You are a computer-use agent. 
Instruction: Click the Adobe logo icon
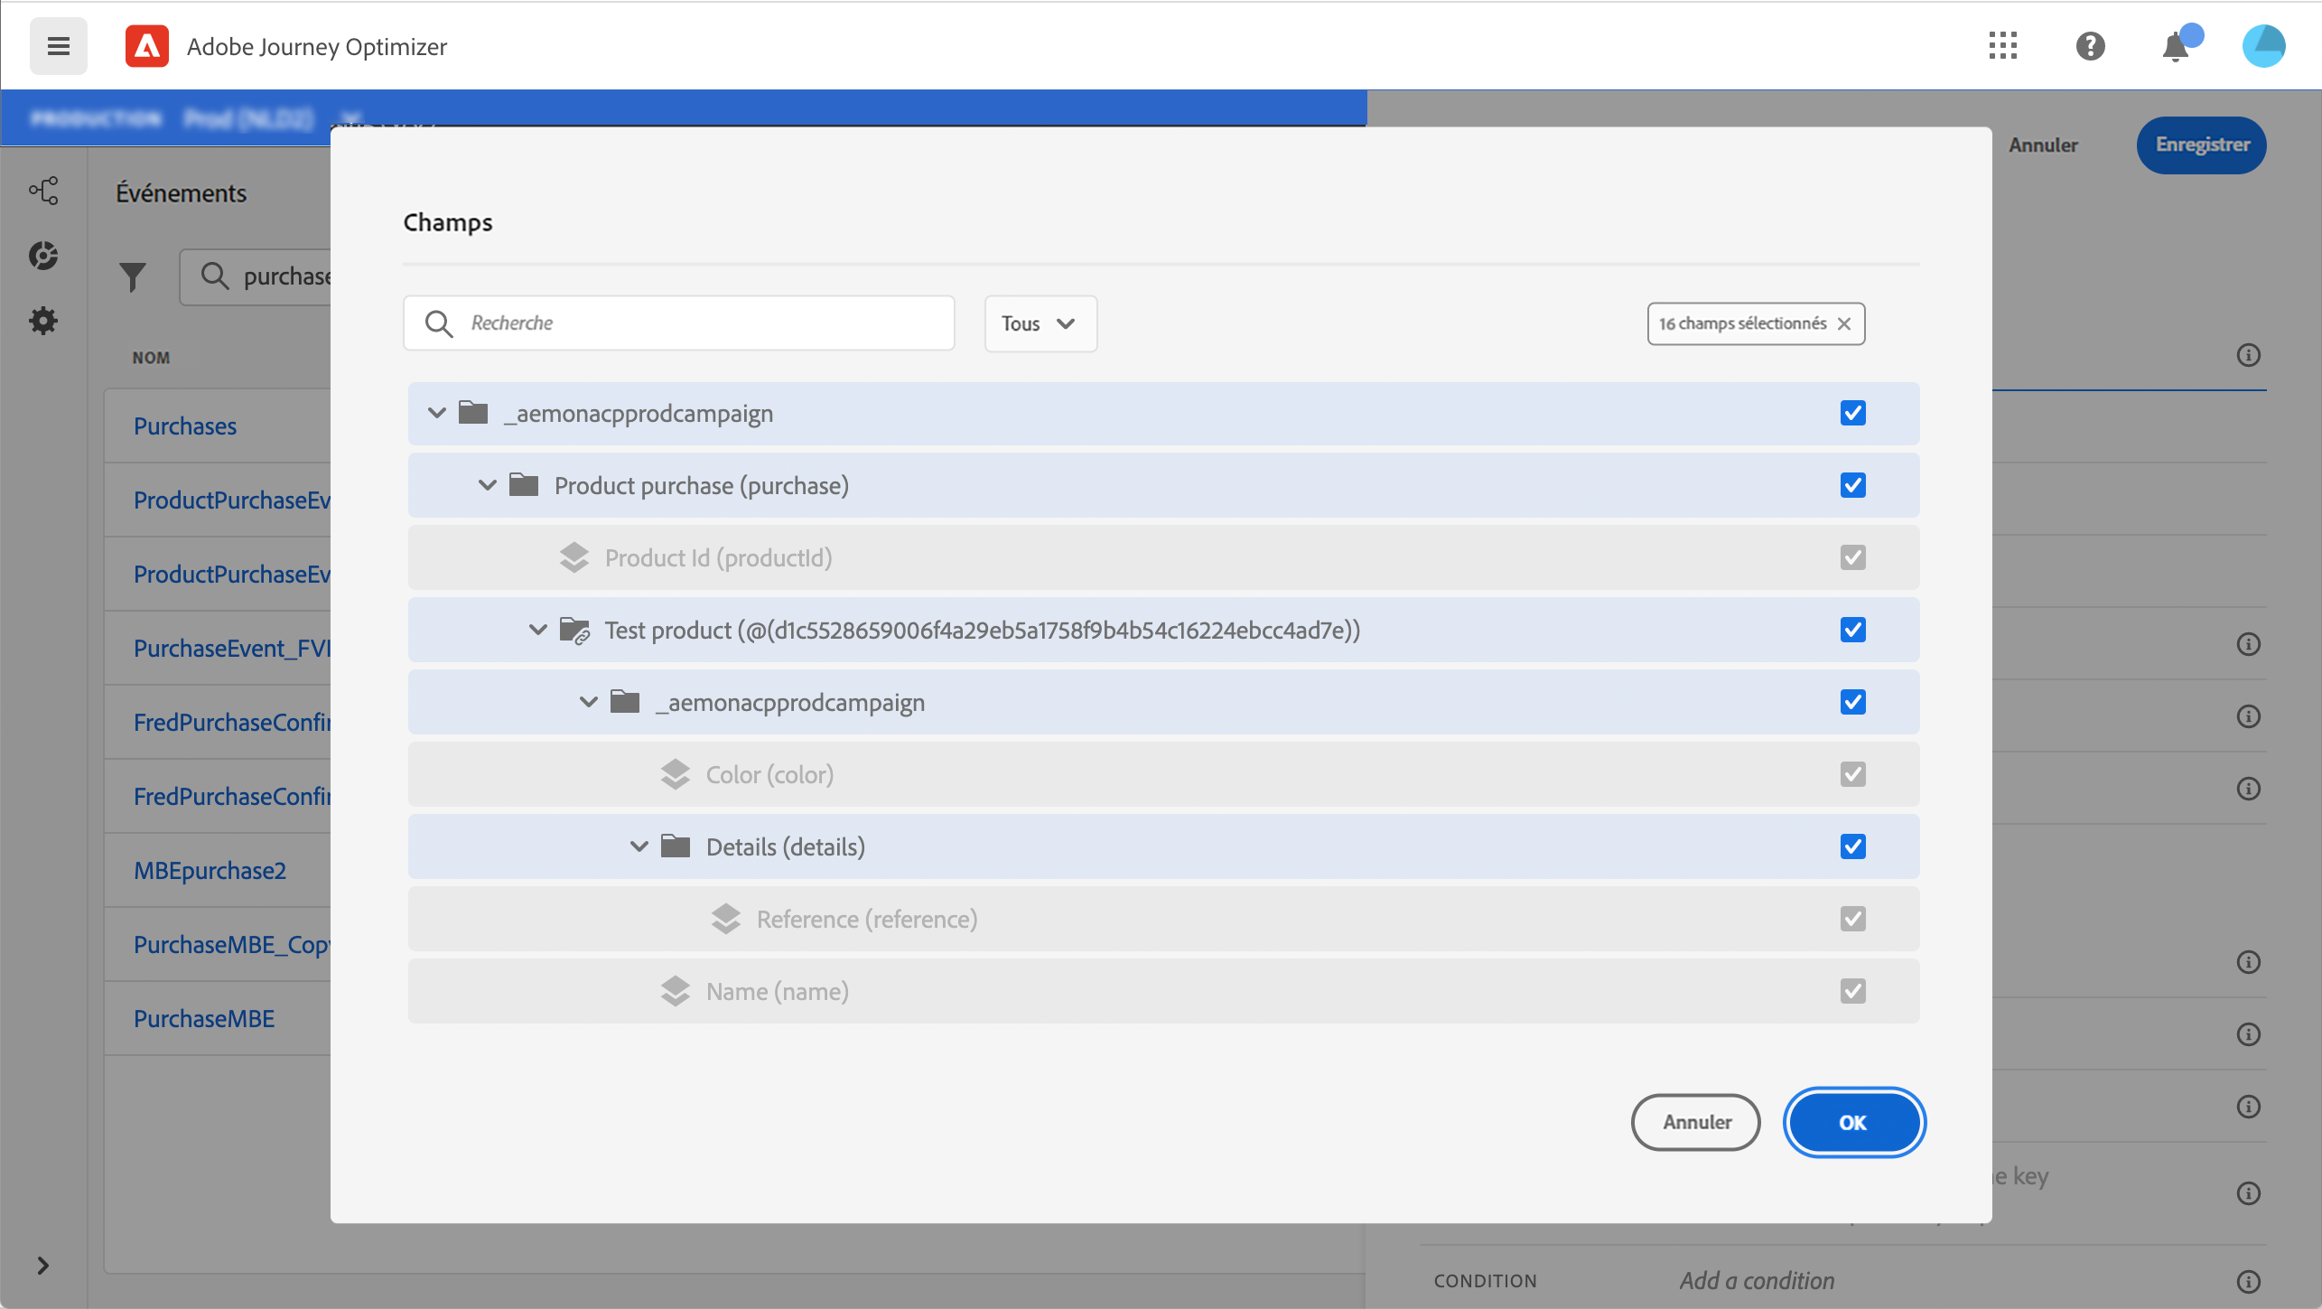pos(147,46)
